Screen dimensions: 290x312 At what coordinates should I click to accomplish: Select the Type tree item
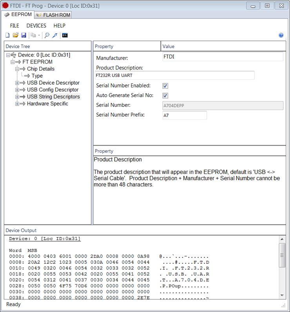pyautogui.click(x=37, y=76)
